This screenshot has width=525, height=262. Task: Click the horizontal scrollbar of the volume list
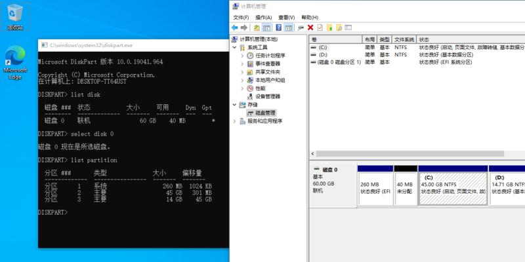(409, 154)
